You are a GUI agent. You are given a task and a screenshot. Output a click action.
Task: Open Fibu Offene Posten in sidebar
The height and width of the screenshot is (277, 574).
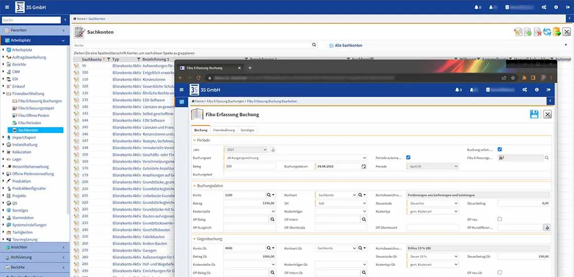pos(33,115)
